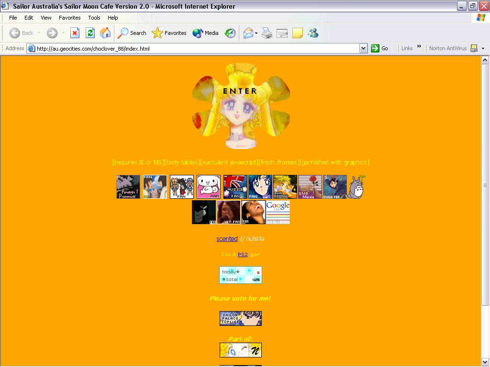This screenshot has height=367, width=490.
Task: Click the SMR Movie rose badge
Action: tap(310, 187)
